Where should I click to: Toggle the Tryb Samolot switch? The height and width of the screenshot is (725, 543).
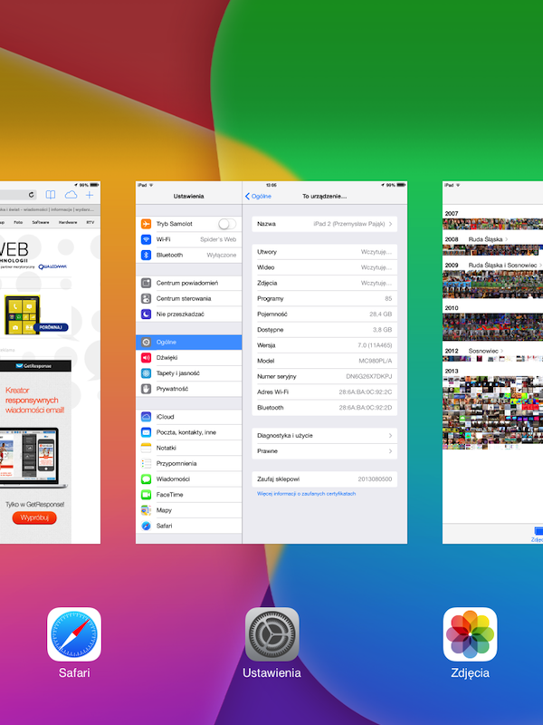[227, 224]
